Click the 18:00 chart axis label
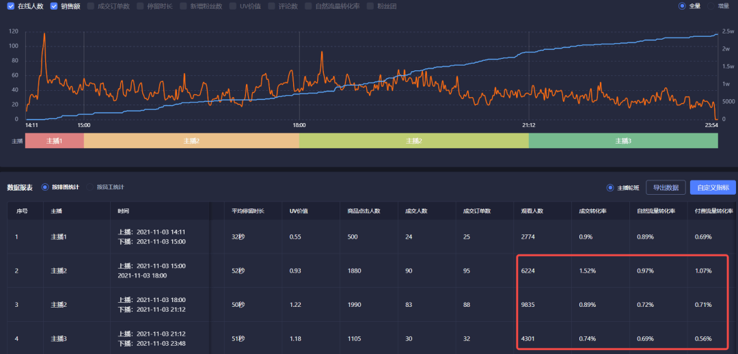This screenshot has height=354, width=738. pyautogui.click(x=299, y=126)
